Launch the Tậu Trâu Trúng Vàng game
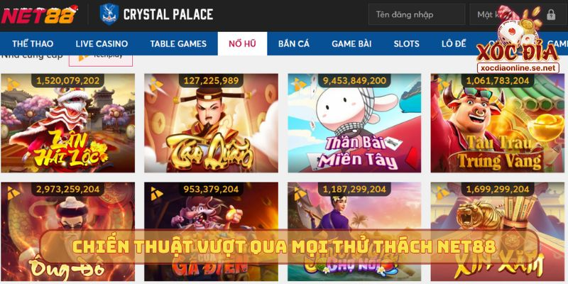Image resolution: width=568 pixels, height=284 pixels. pyautogui.click(x=498, y=123)
